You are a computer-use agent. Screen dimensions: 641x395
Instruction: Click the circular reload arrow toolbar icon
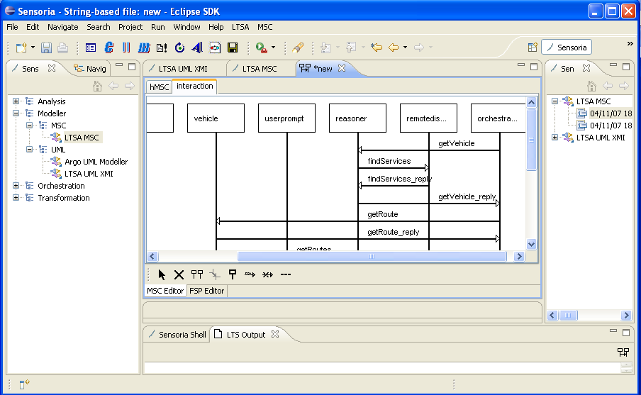click(179, 48)
